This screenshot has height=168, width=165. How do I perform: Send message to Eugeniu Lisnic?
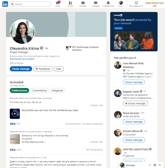tap(135, 103)
